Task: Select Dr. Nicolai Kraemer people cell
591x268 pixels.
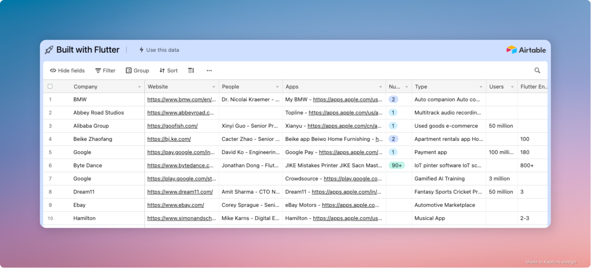Action: (251, 99)
